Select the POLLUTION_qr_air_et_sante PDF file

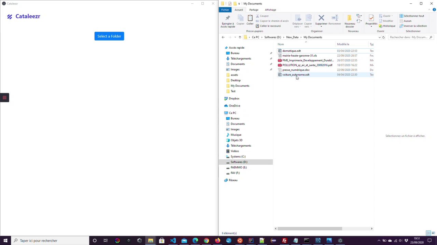click(307, 65)
